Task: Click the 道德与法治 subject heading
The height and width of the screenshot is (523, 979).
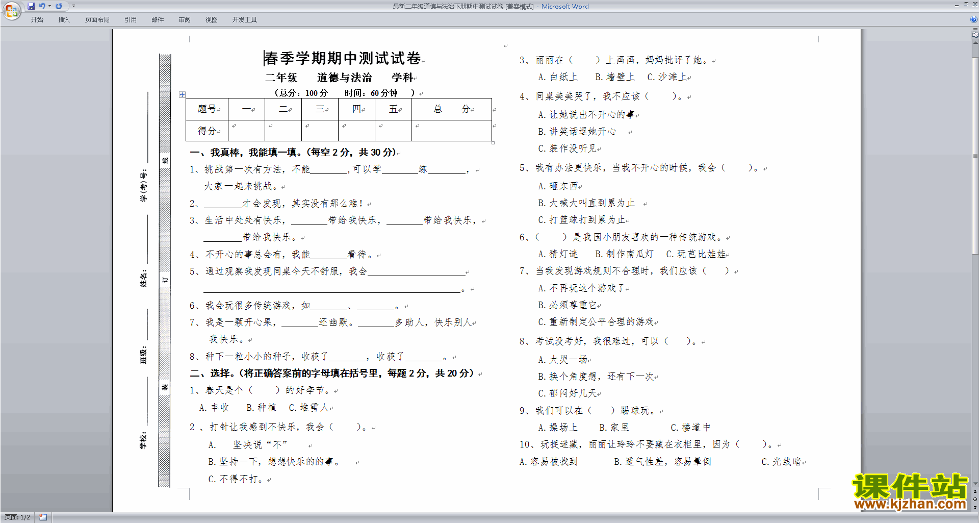Action: click(x=345, y=78)
